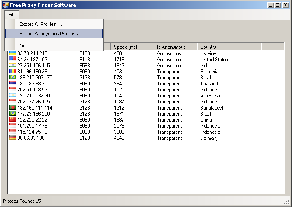Click the United States flag beside 64.34.197.103

coord(13,60)
